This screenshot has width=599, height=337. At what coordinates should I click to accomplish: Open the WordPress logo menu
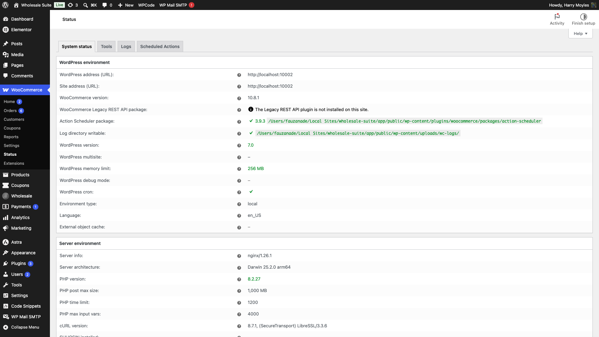pyautogui.click(x=5, y=5)
